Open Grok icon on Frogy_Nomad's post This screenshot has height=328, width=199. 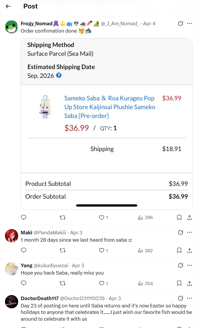[x=181, y=23]
